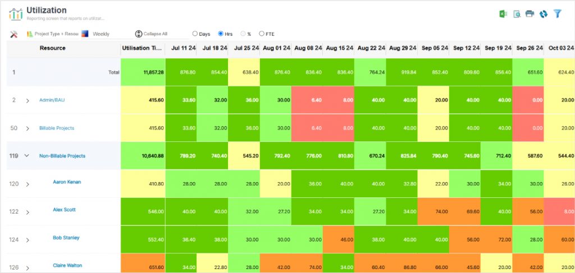Click the printer icon
This screenshot has width=575, height=273.
coord(530,14)
